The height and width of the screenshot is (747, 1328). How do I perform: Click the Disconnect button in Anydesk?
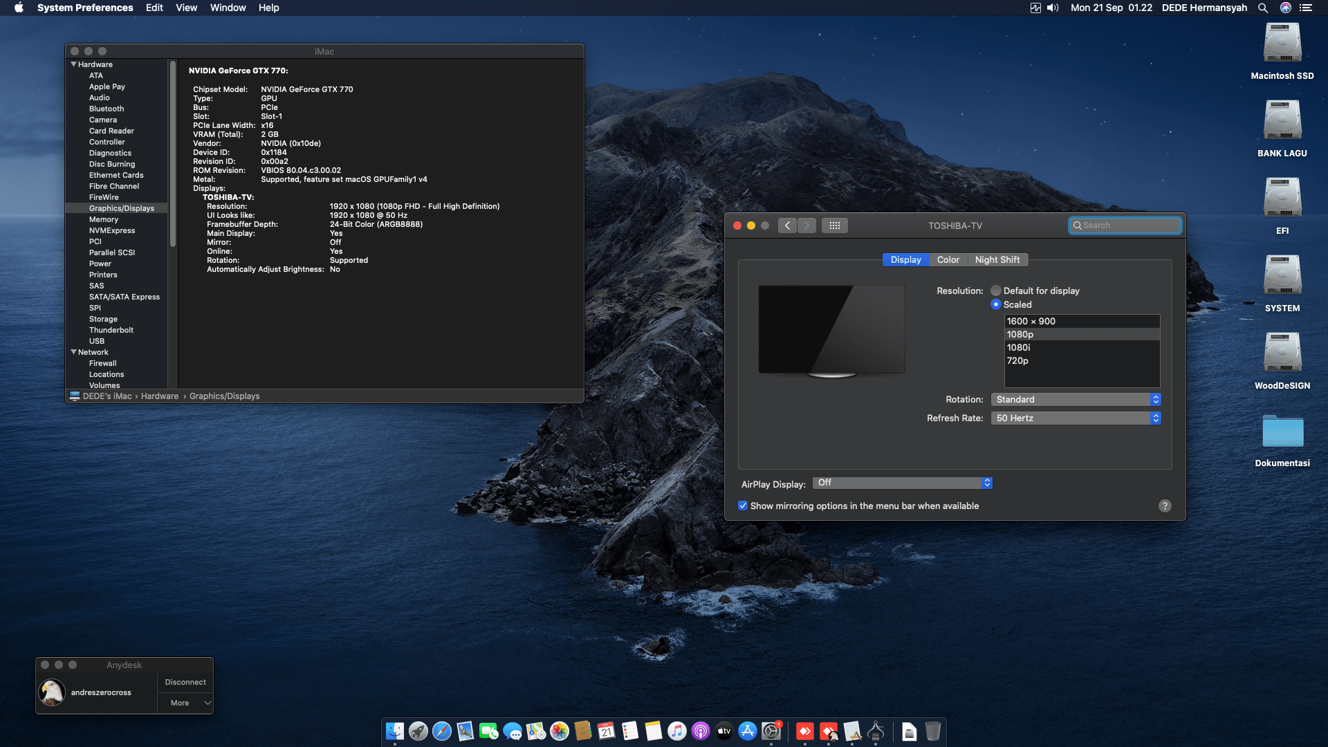coord(185,682)
